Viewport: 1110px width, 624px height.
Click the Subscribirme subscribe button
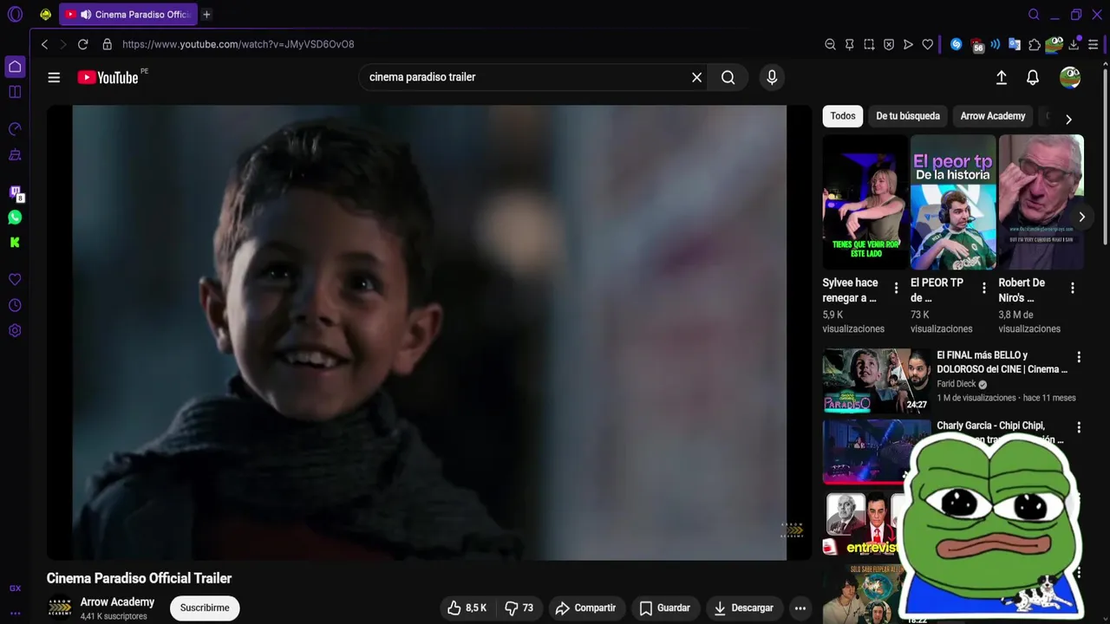click(205, 608)
